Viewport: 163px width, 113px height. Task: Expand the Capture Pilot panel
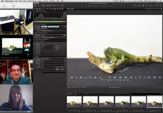[34, 72]
